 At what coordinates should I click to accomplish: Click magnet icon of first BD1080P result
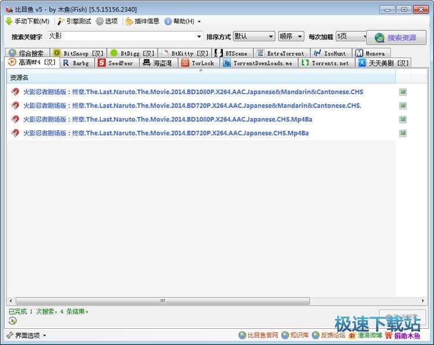16,92
